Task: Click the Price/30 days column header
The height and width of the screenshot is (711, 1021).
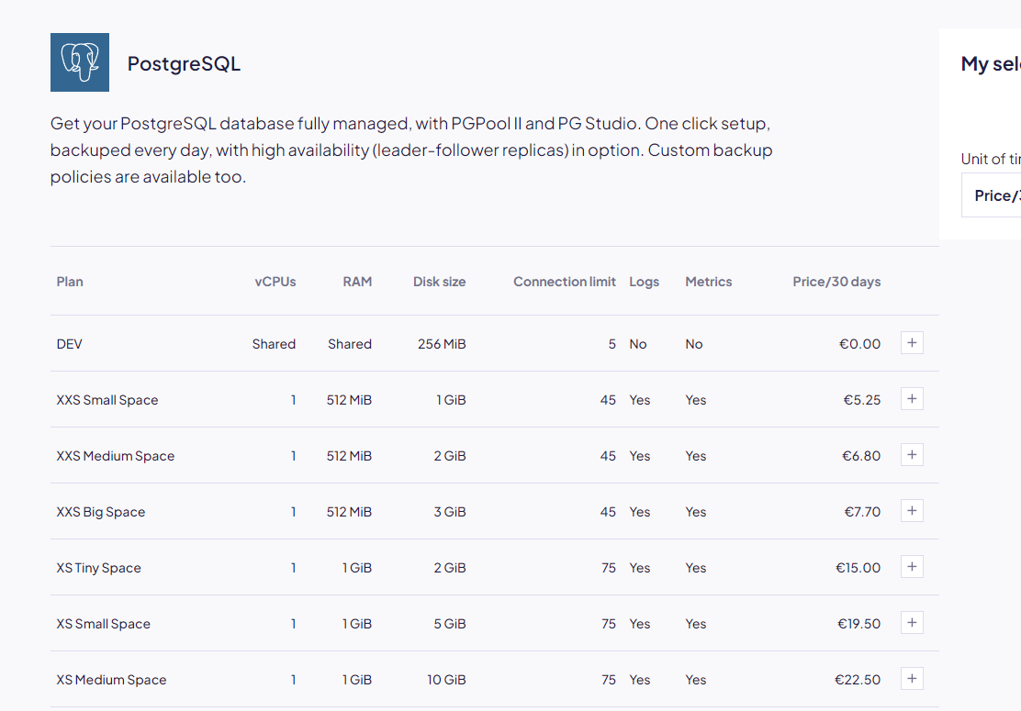Action: (836, 282)
